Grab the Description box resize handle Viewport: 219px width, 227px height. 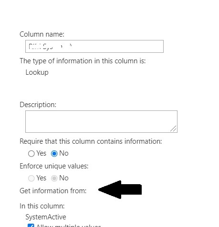(173, 128)
